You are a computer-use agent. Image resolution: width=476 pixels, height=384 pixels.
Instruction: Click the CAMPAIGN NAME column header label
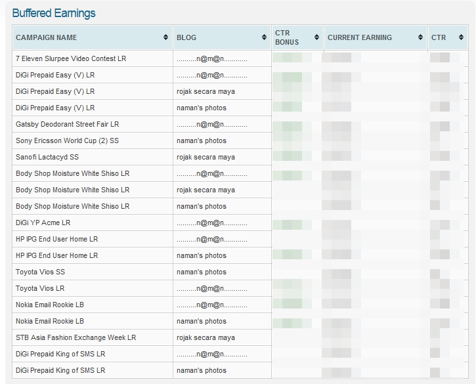47,37
